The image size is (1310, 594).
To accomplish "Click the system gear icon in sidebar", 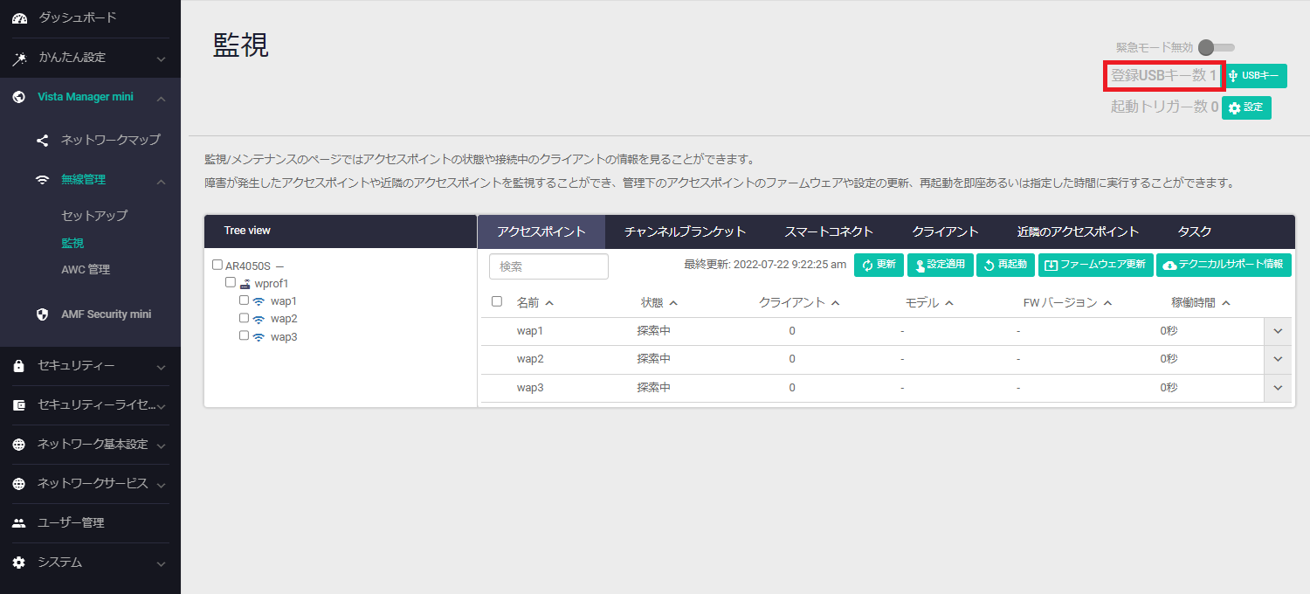I will pos(19,563).
